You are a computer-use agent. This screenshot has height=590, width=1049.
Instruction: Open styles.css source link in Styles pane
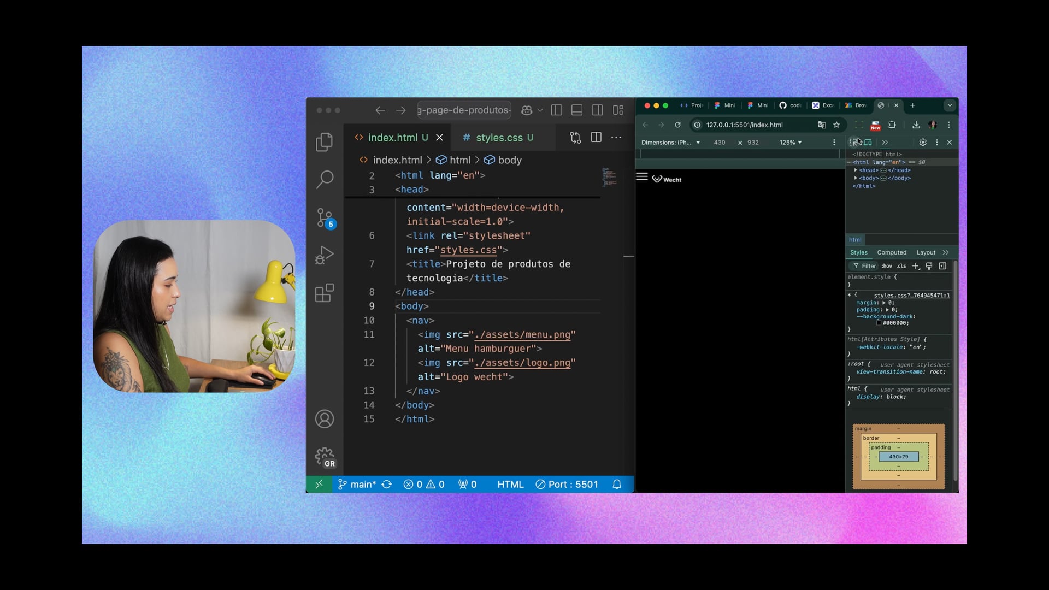911,296
